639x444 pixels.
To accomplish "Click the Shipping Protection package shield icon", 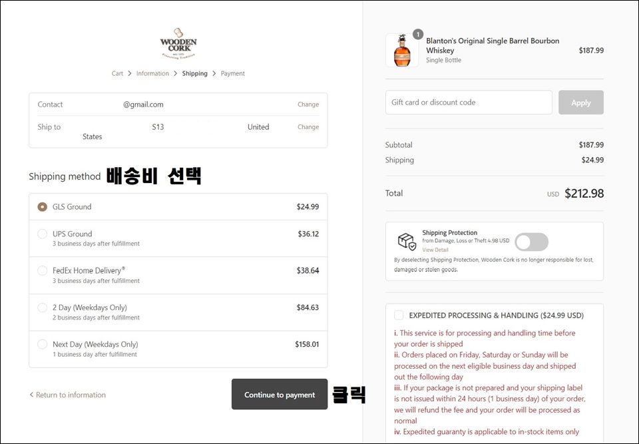I will (407, 242).
